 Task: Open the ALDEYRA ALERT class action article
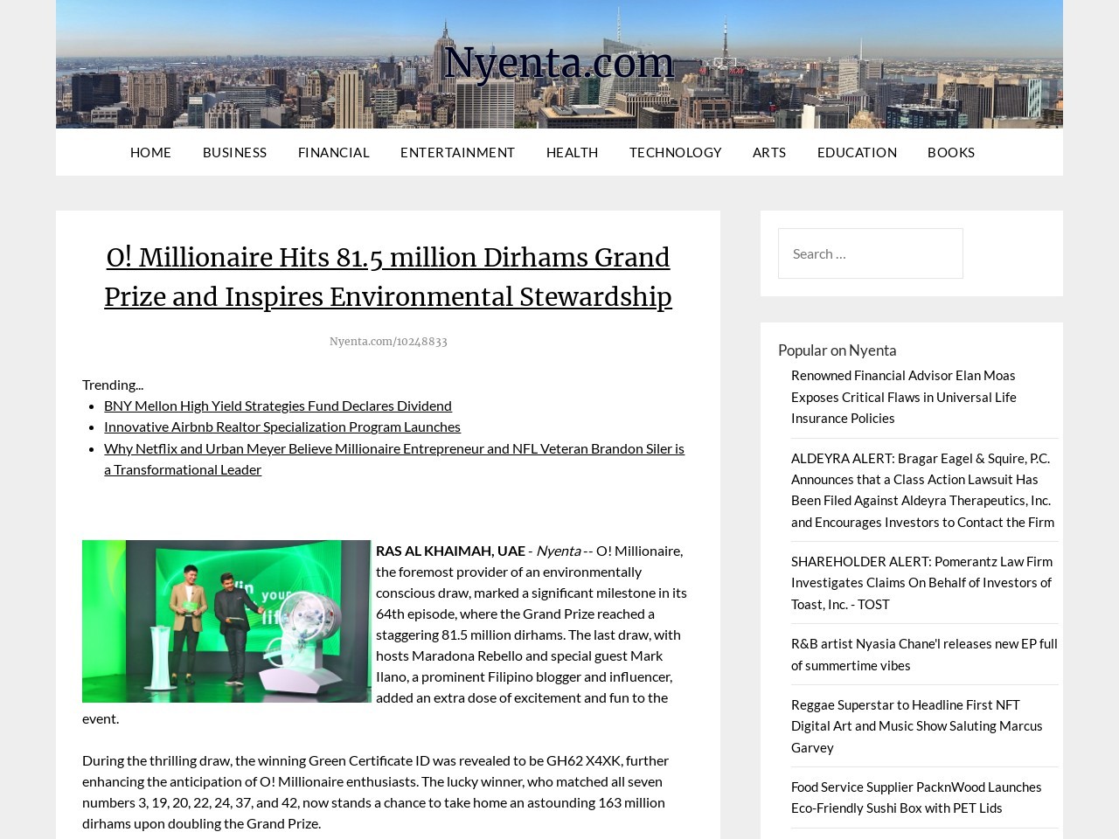[922, 489]
